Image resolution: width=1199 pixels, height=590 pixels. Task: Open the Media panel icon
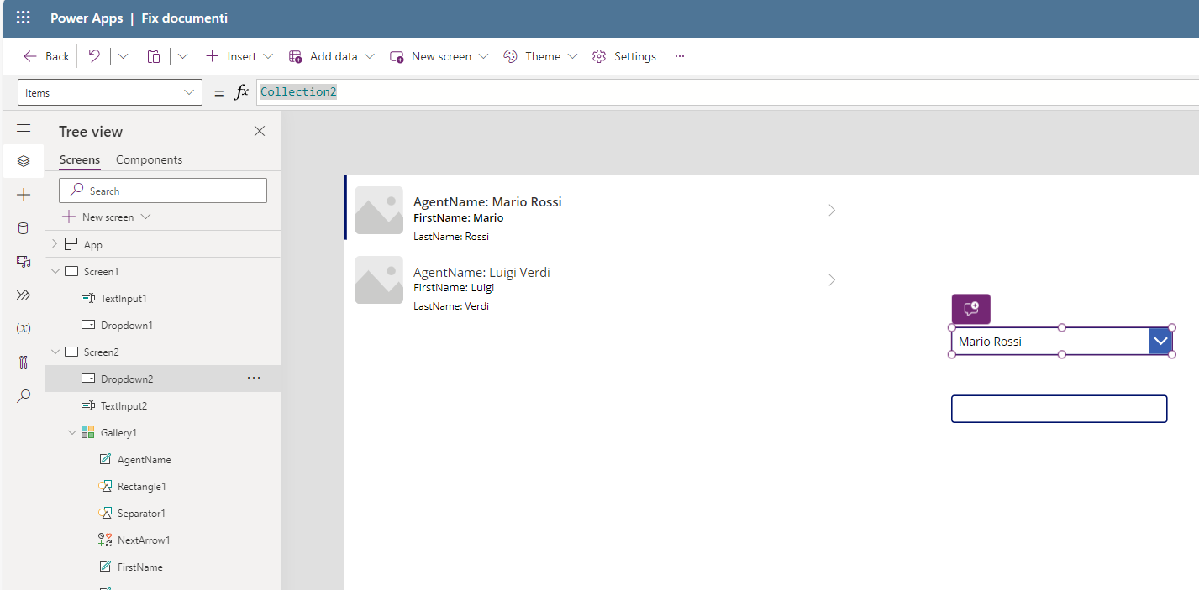point(24,261)
